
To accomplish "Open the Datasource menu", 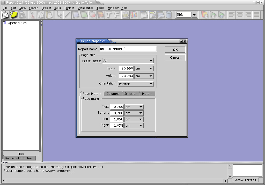I will coord(85,8).
